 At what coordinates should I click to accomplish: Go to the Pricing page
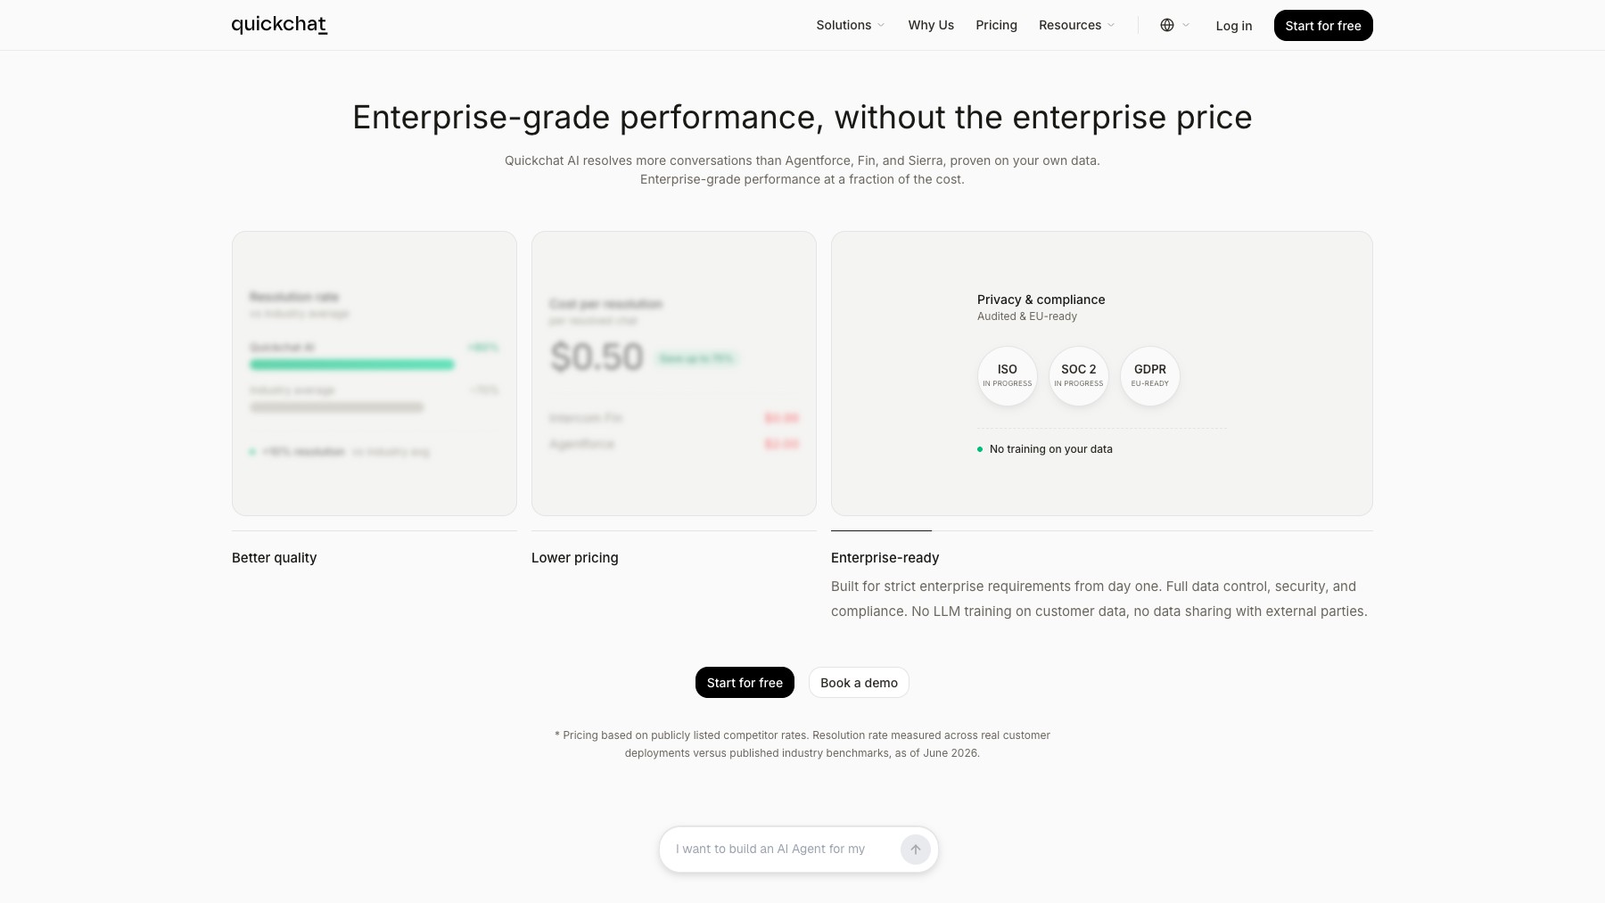tap(996, 25)
